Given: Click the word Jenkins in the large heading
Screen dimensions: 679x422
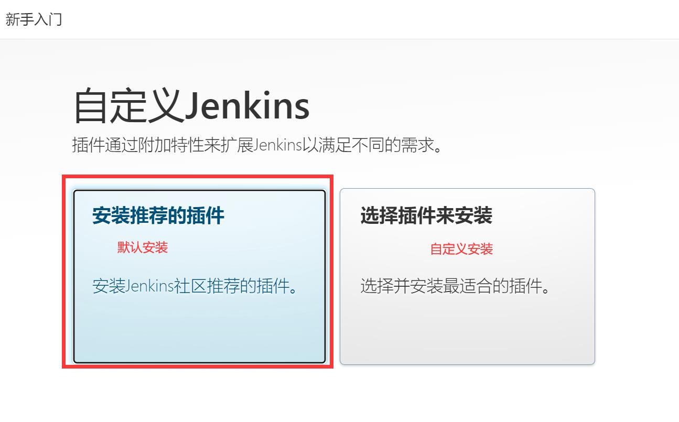Looking at the screenshot, I should pyautogui.click(x=247, y=106).
